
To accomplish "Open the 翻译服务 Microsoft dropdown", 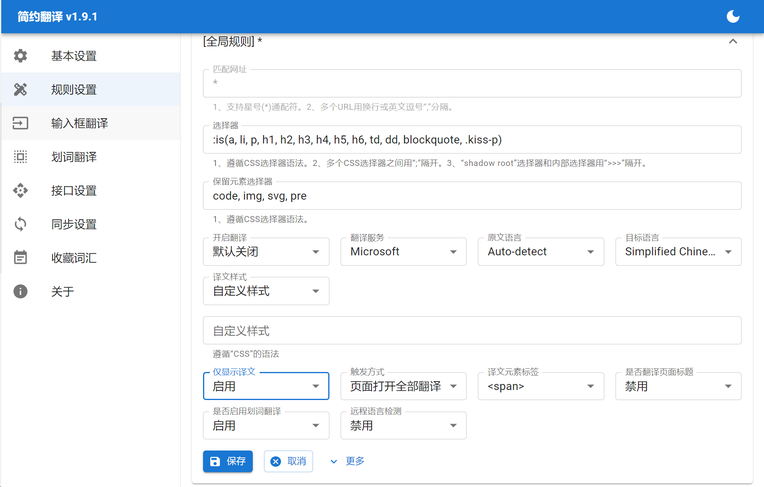I will (x=403, y=252).
